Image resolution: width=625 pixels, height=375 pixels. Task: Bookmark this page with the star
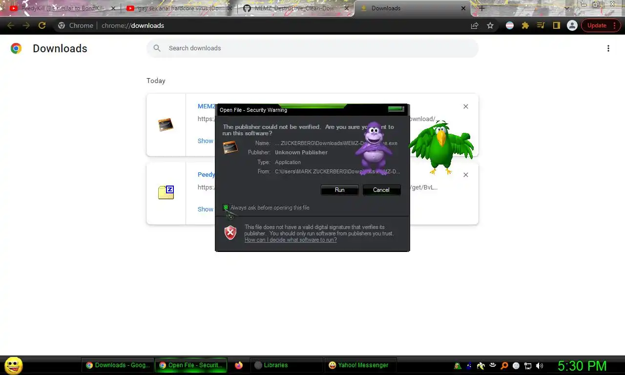tap(490, 25)
